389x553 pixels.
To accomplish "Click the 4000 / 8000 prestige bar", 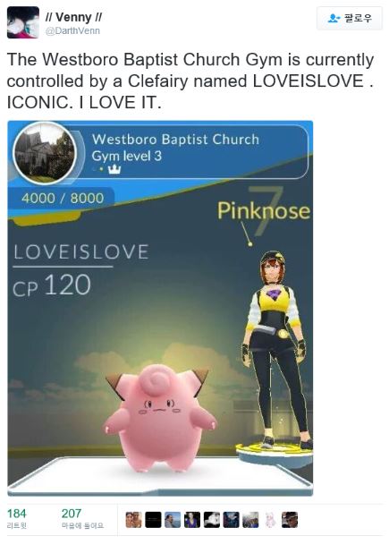I will (x=62, y=198).
